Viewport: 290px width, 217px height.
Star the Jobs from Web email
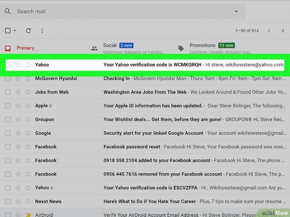click(18, 92)
